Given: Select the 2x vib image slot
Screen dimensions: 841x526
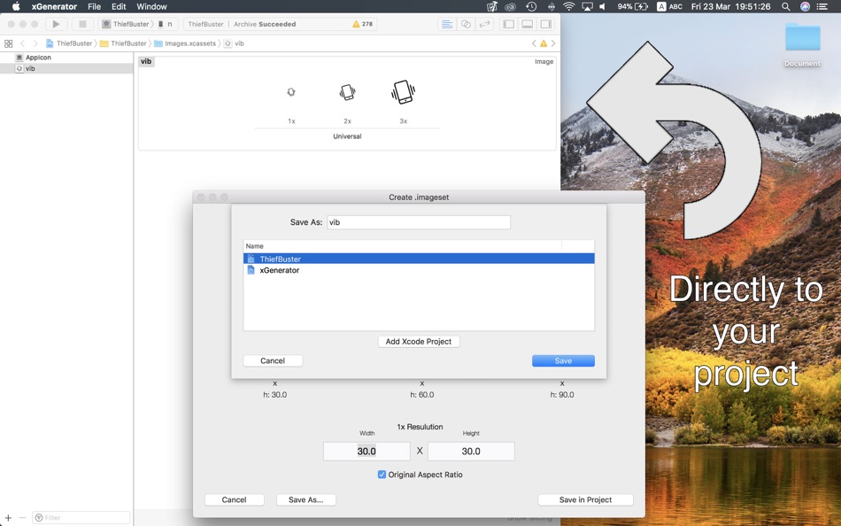Looking at the screenshot, I should coord(348,92).
